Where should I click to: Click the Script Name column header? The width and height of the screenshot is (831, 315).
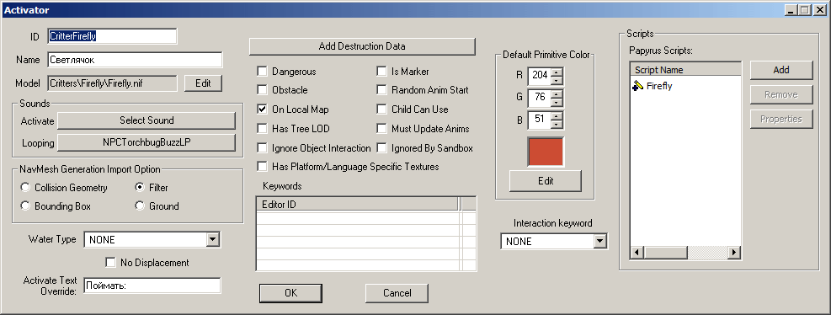click(685, 69)
